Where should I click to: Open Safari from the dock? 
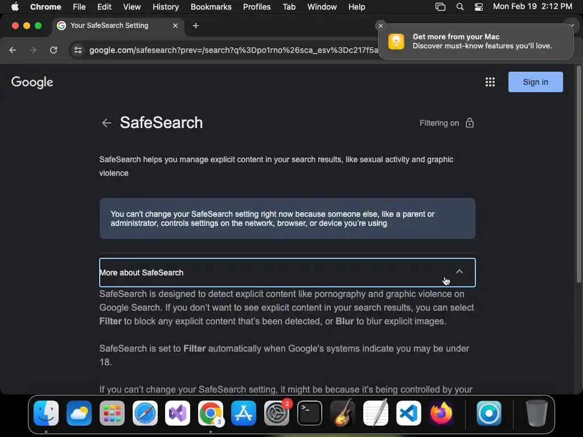pyautogui.click(x=145, y=413)
